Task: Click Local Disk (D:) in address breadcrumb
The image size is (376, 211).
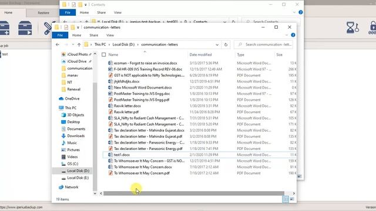Action: [x=123, y=45]
